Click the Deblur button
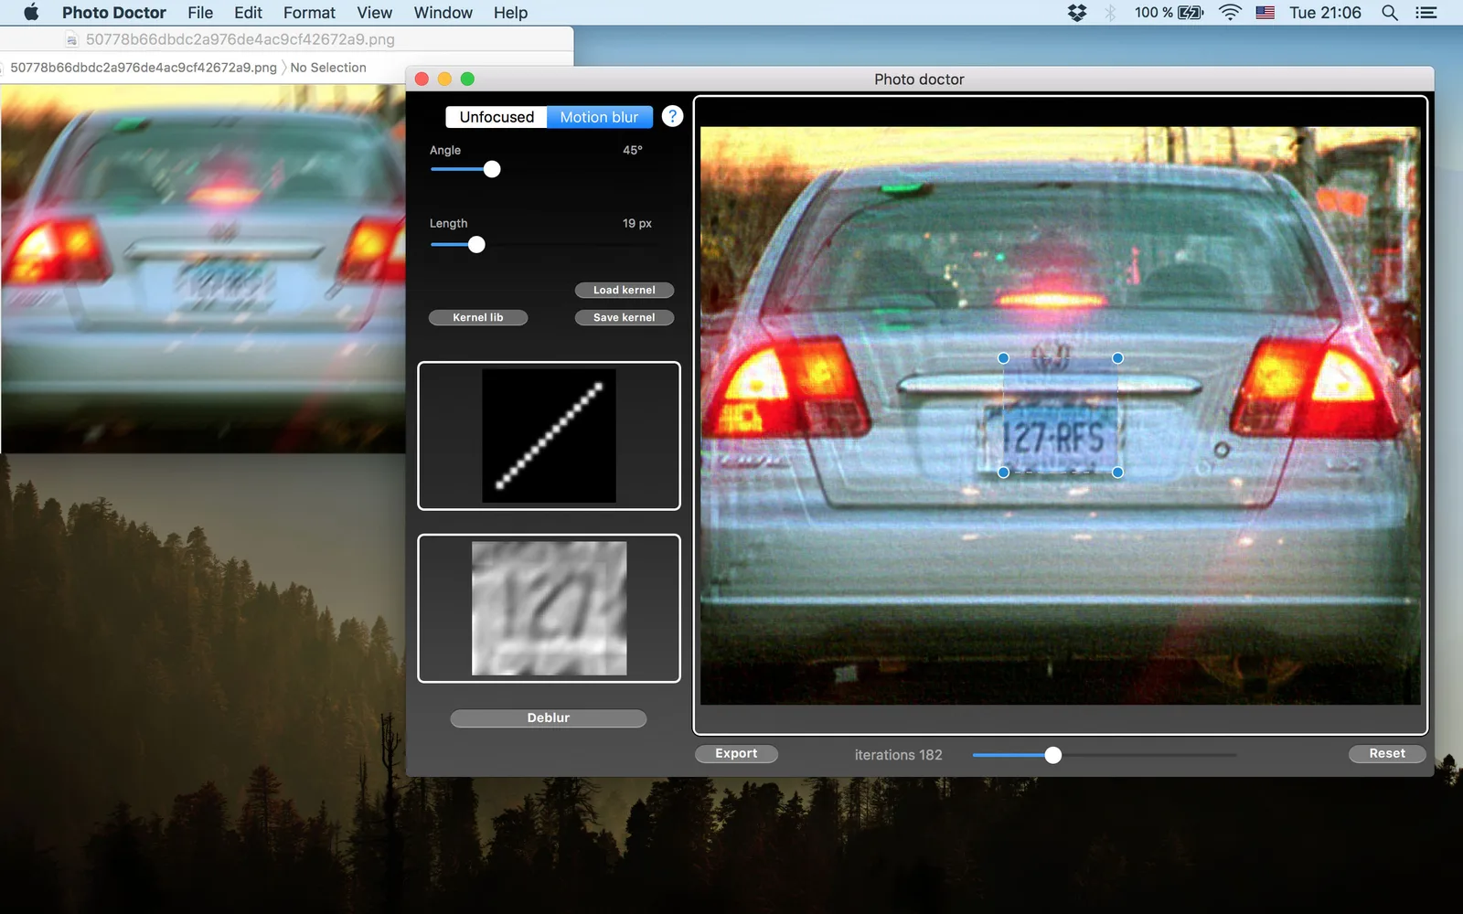This screenshot has width=1463, height=914. [x=549, y=717]
